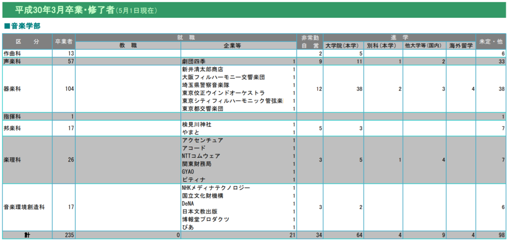Select the アクセンチュア entry
The height and width of the screenshot is (244, 510).
point(203,140)
